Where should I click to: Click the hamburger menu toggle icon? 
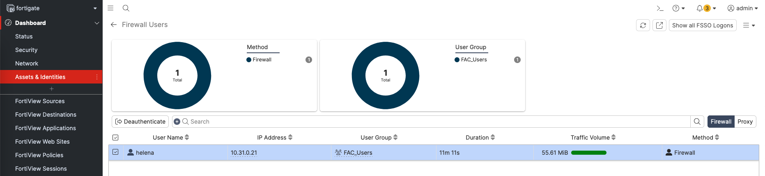pos(110,8)
